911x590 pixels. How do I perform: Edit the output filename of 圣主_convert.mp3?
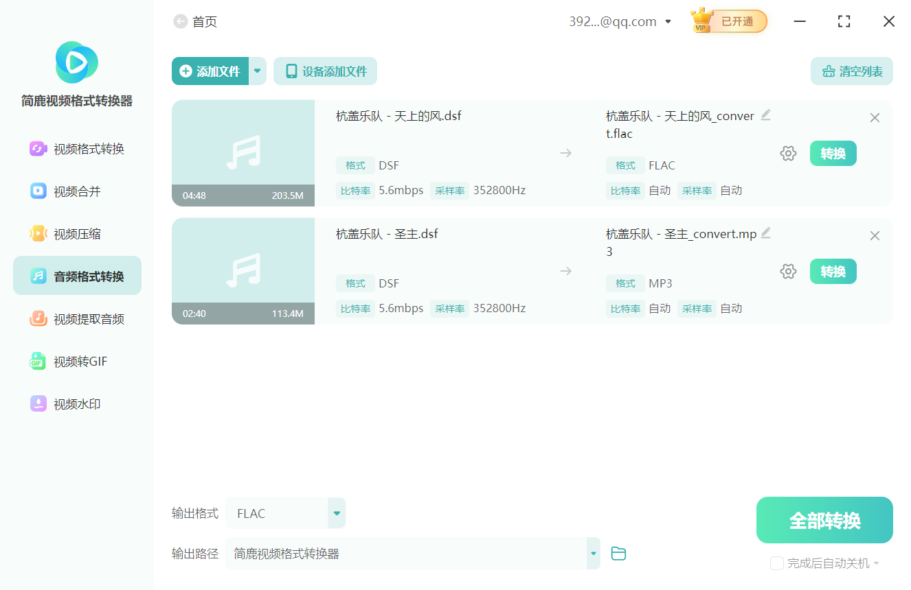tap(766, 233)
